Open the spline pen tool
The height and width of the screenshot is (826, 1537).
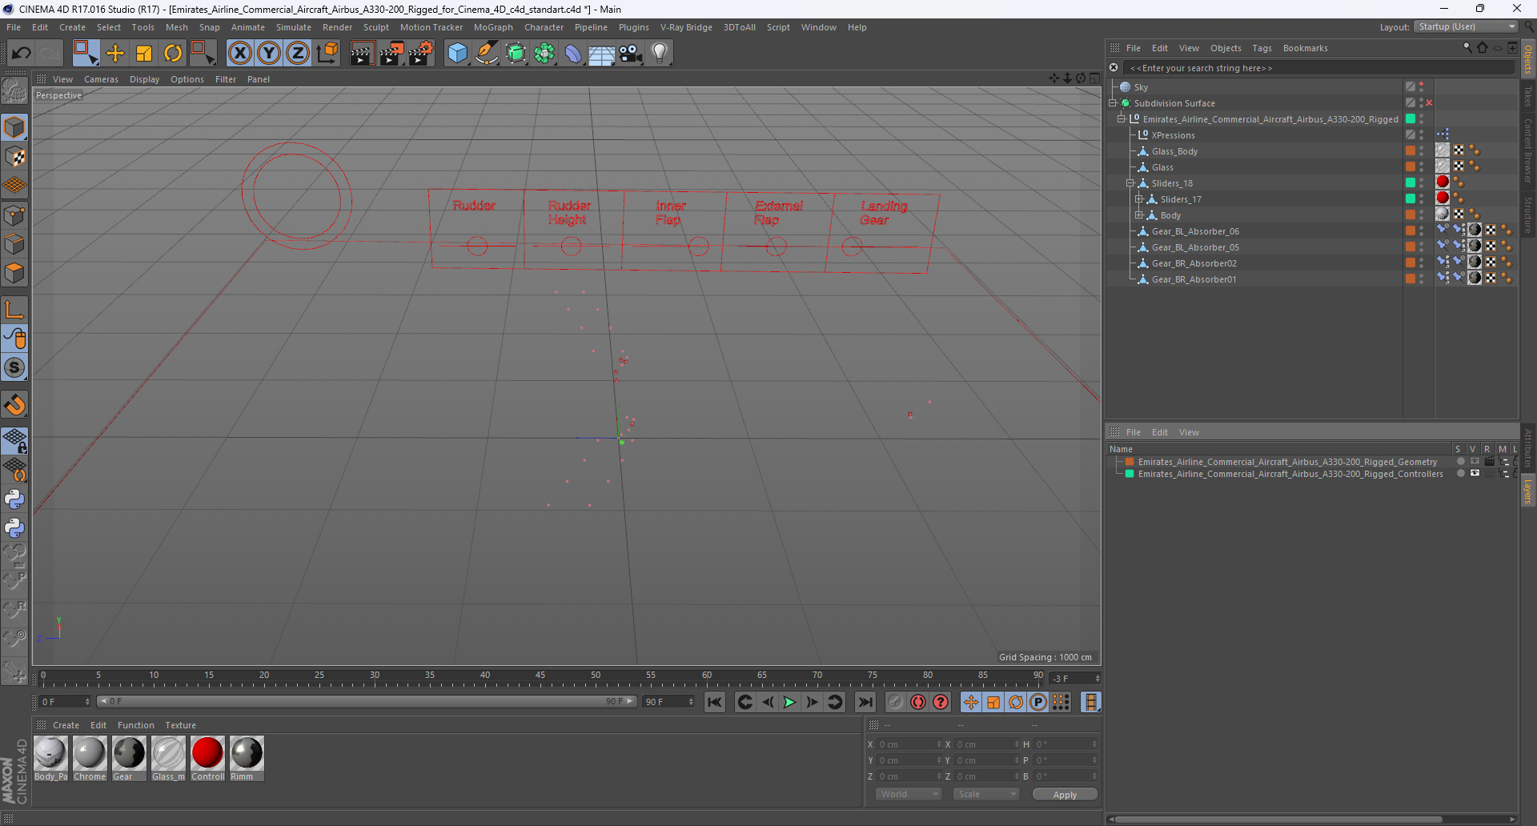[x=487, y=54]
